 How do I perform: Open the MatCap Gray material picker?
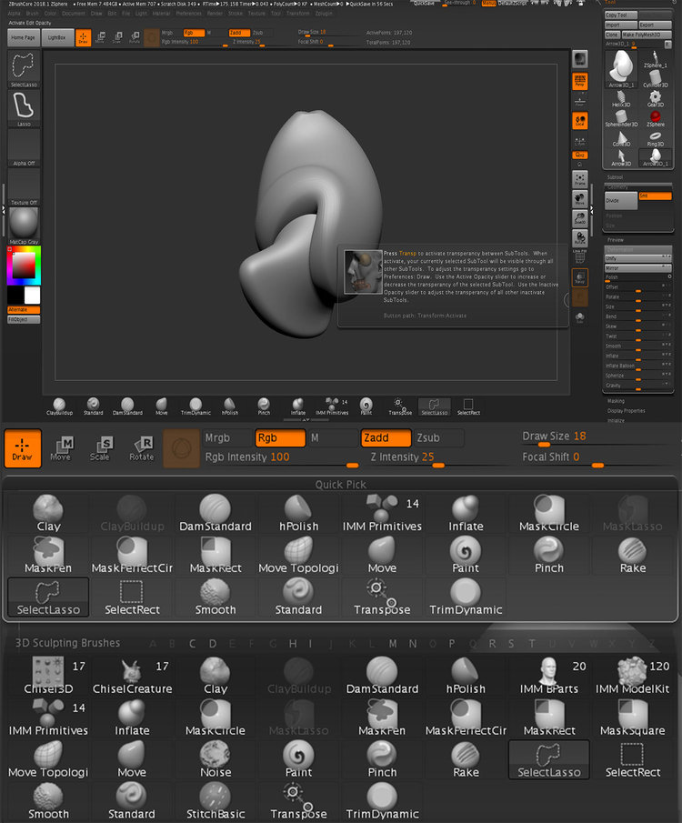click(24, 226)
